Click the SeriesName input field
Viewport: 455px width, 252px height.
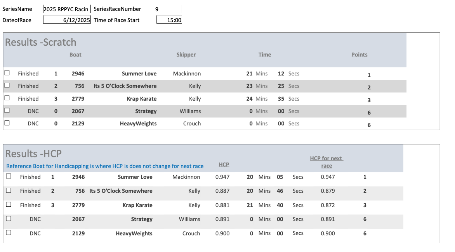[x=66, y=9]
